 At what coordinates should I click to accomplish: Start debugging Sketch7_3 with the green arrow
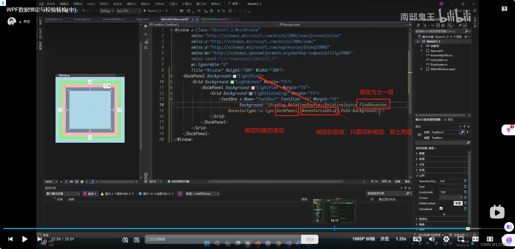coord(145,11)
